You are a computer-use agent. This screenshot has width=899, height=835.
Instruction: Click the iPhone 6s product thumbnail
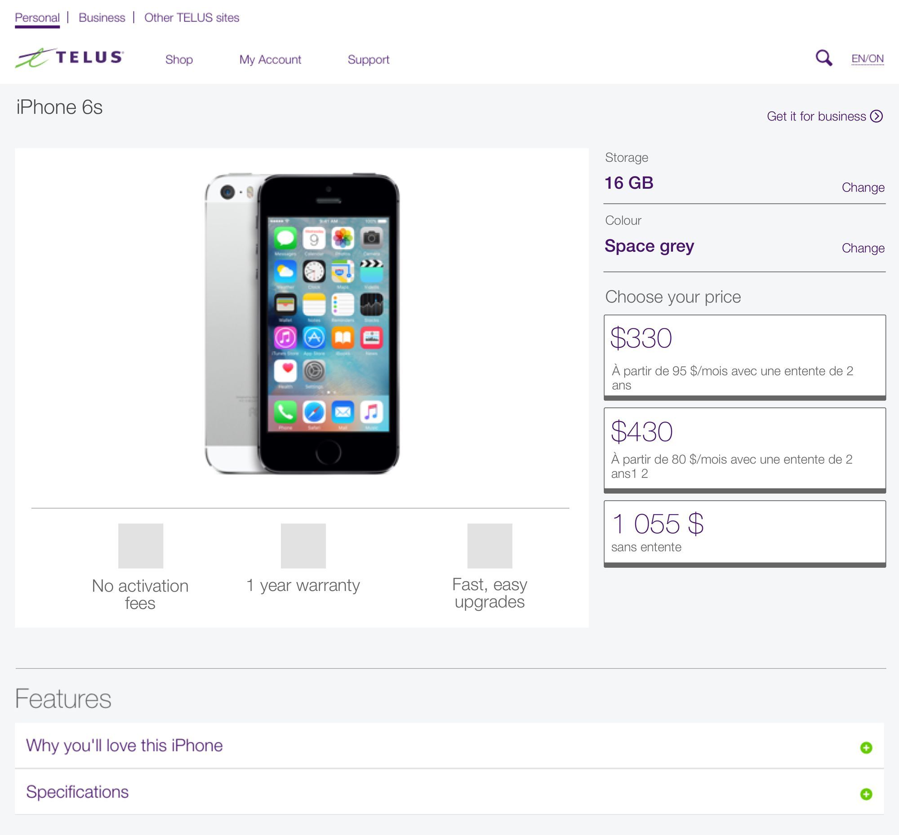[x=302, y=320]
